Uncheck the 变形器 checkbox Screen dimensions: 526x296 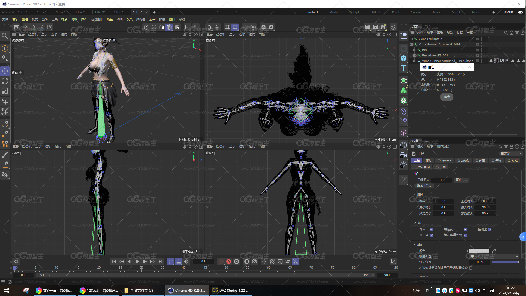tap(431, 235)
